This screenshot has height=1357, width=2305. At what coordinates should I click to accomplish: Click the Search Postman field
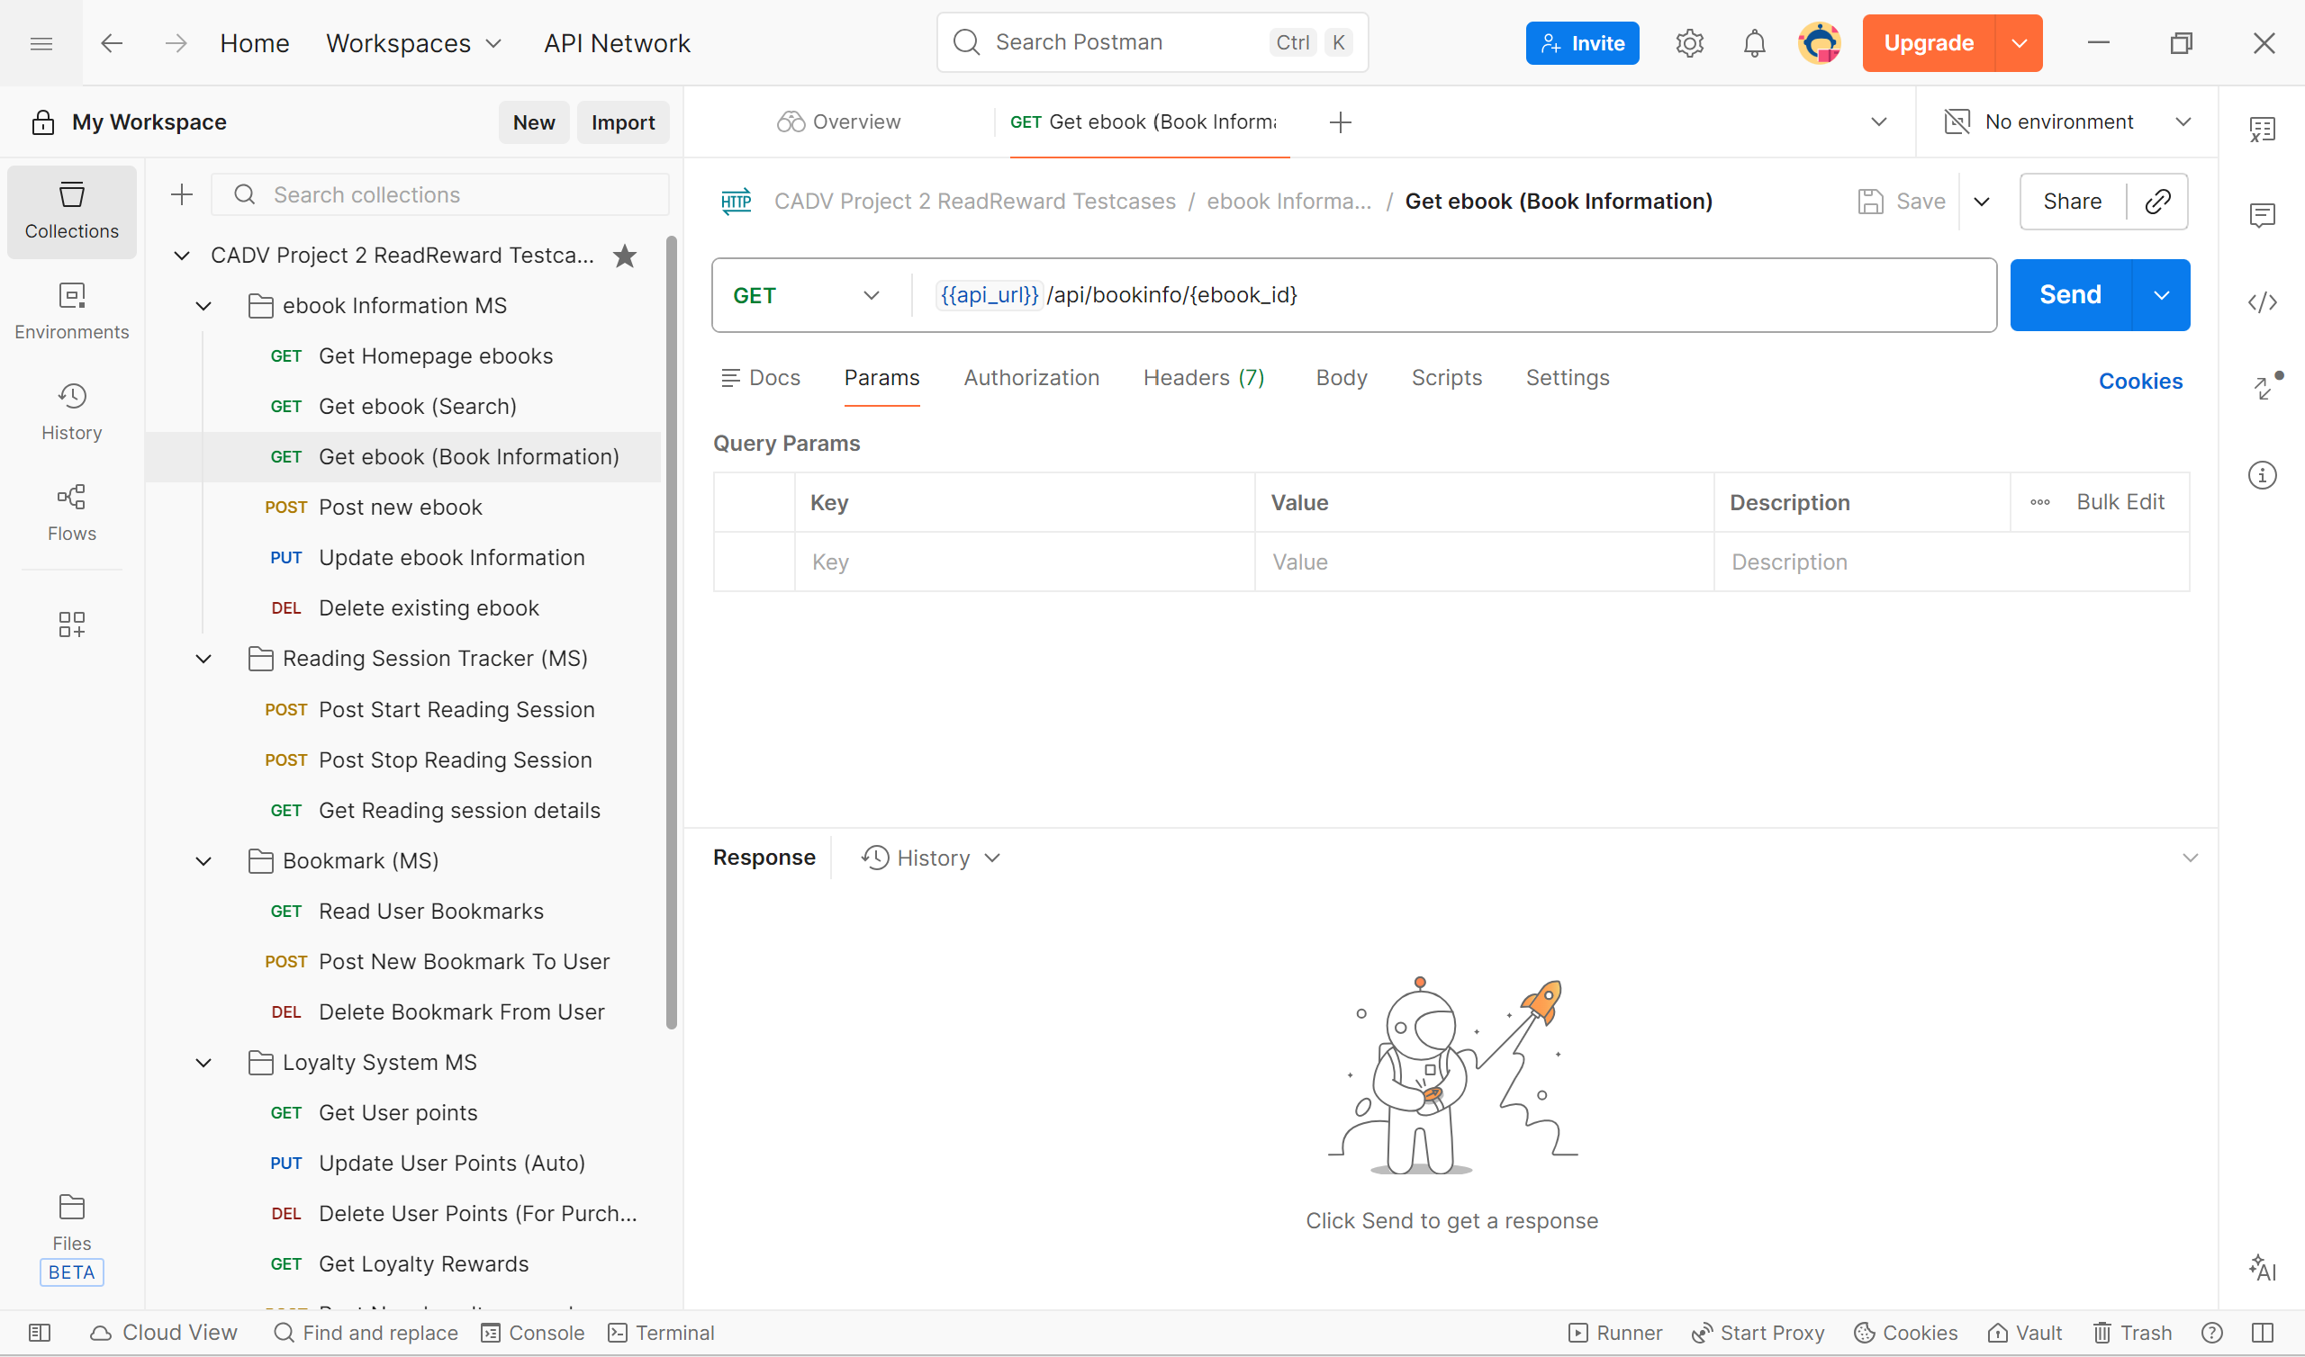point(1152,43)
